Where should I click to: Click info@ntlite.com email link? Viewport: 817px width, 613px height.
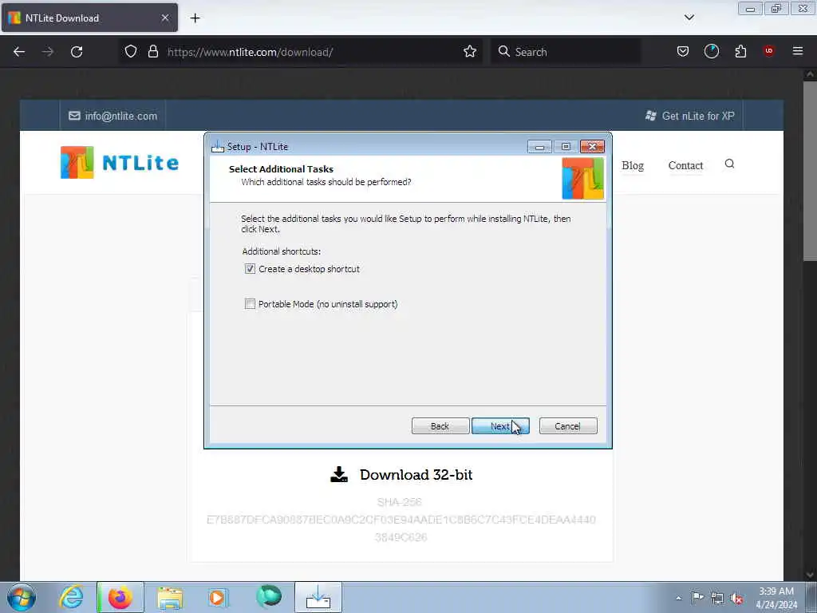[x=121, y=117]
